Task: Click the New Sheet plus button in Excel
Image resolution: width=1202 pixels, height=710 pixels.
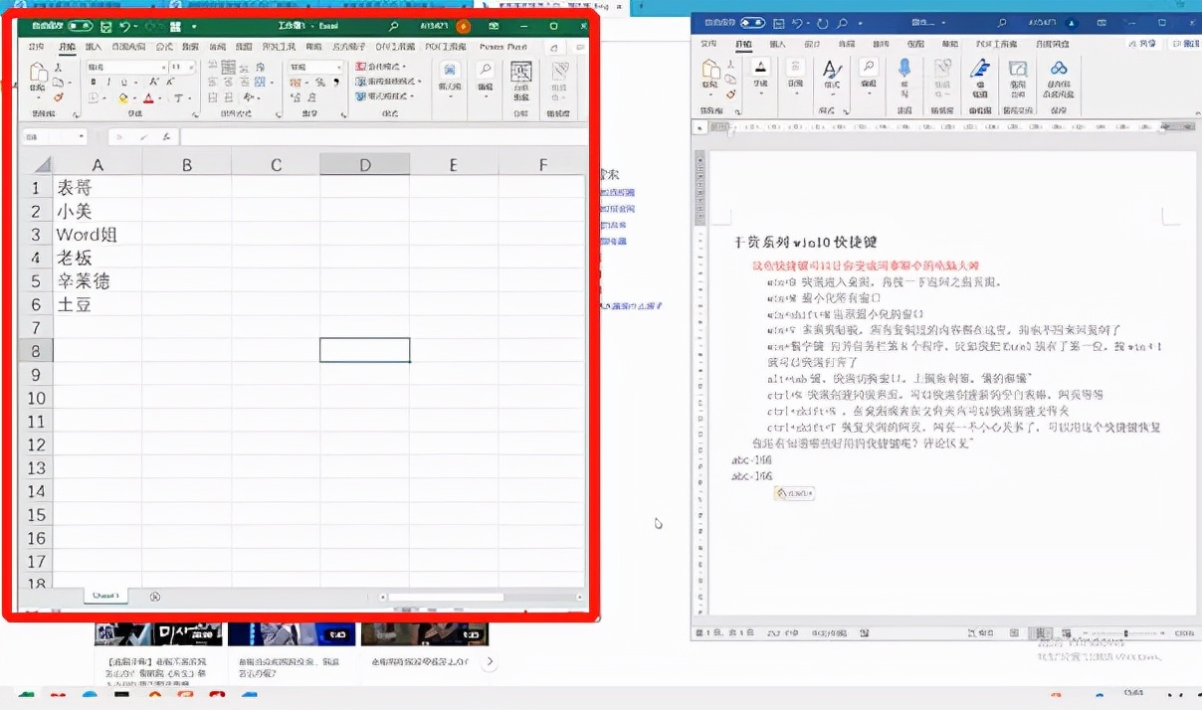Action: tap(154, 596)
